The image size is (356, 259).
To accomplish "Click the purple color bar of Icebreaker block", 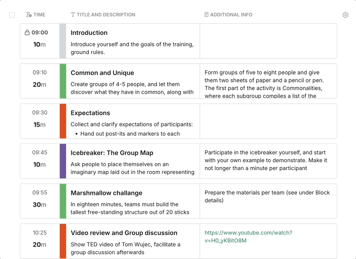I will click(63, 161).
